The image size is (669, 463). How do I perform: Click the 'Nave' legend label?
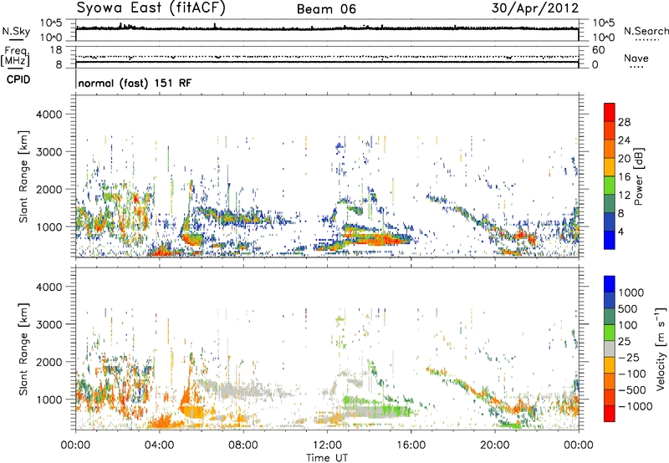click(636, 58)
